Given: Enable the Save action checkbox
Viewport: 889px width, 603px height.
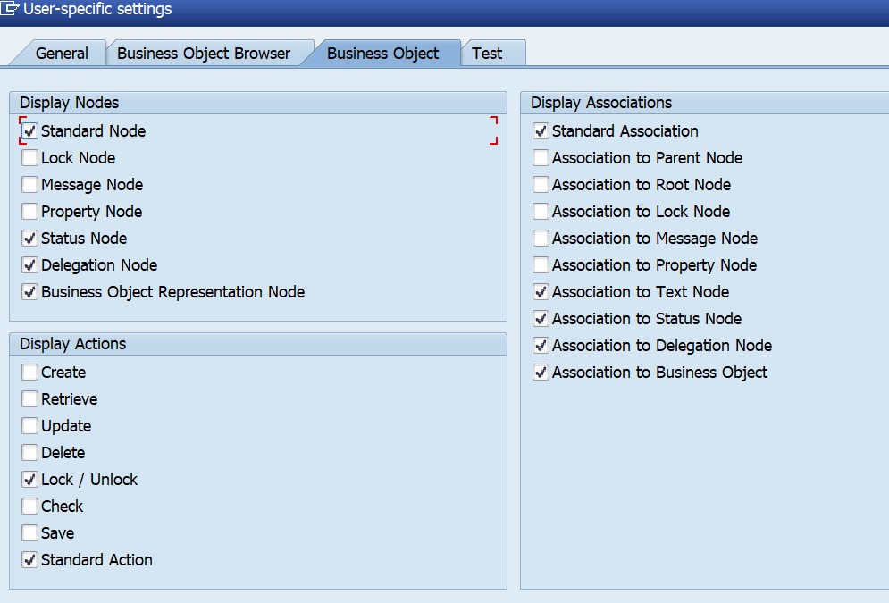Looking at the screenshot, I should click(29, 532).
